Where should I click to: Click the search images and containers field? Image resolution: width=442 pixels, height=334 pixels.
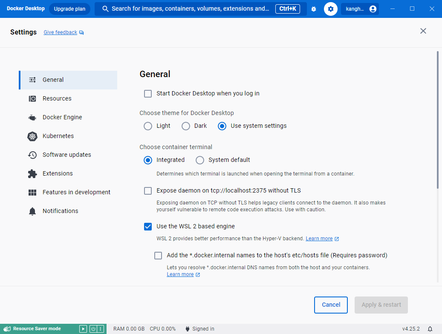coord(200,9)
